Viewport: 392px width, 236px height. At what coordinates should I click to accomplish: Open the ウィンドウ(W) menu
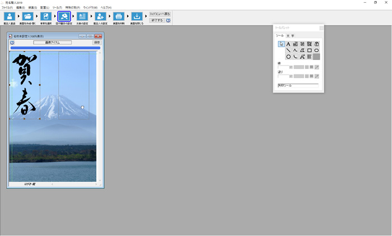[x=90, y=8]
